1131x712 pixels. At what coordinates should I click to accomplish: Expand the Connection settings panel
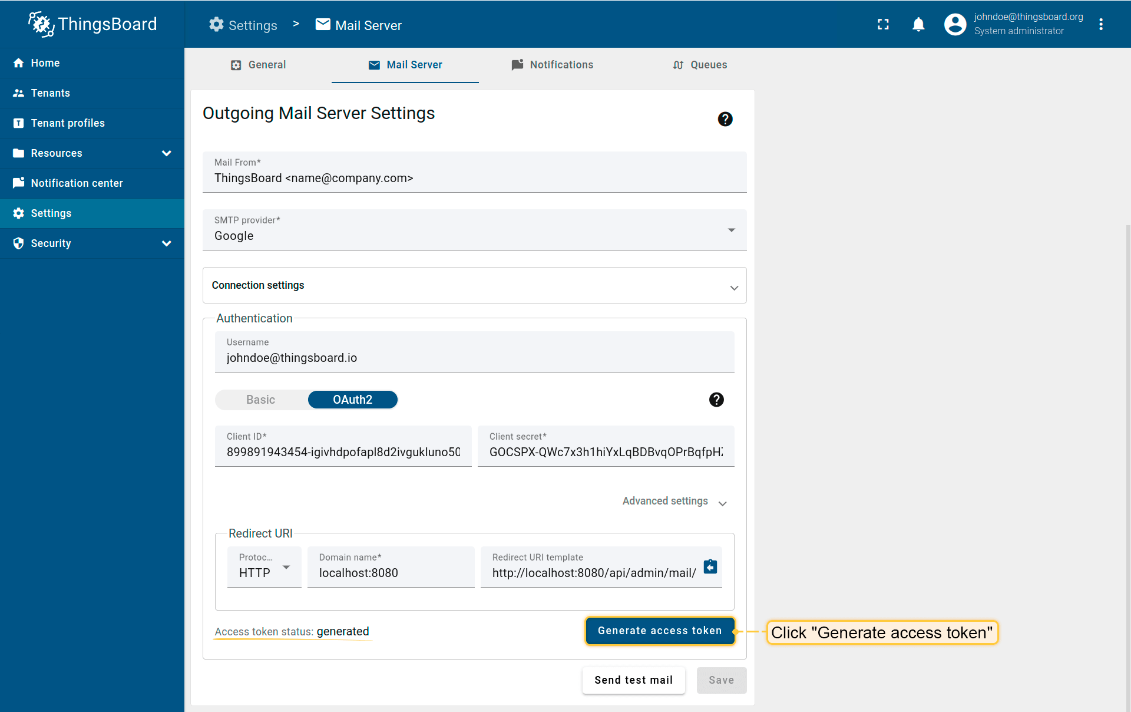[x=474, y=285]
